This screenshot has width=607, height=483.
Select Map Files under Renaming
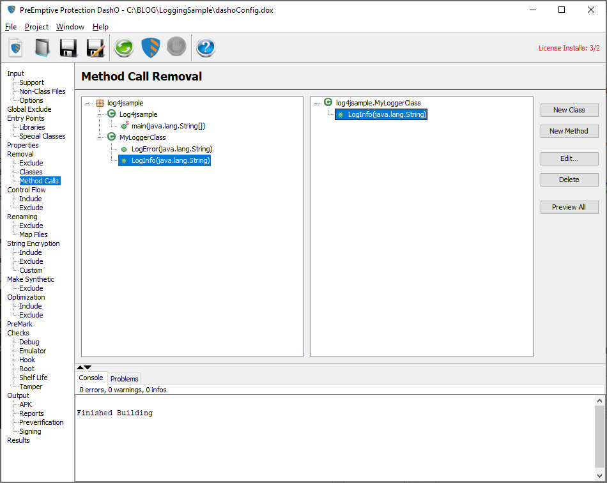[x=33, y=234]
